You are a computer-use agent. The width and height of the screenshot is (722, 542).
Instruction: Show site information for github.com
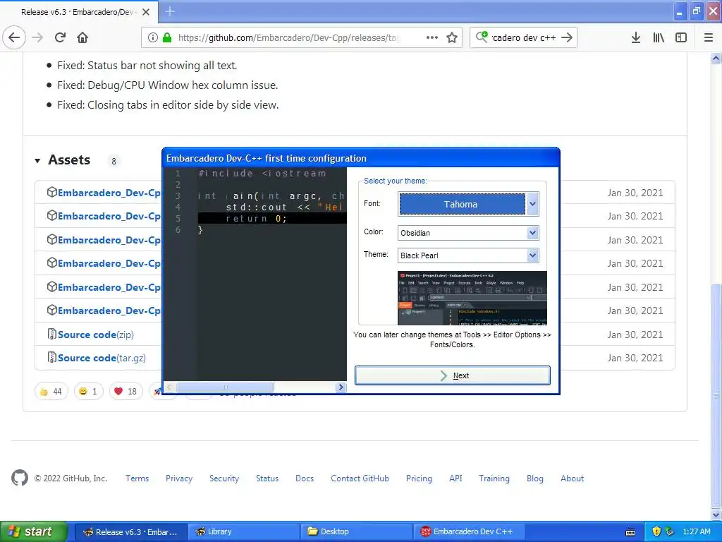[x=152, y=37]
